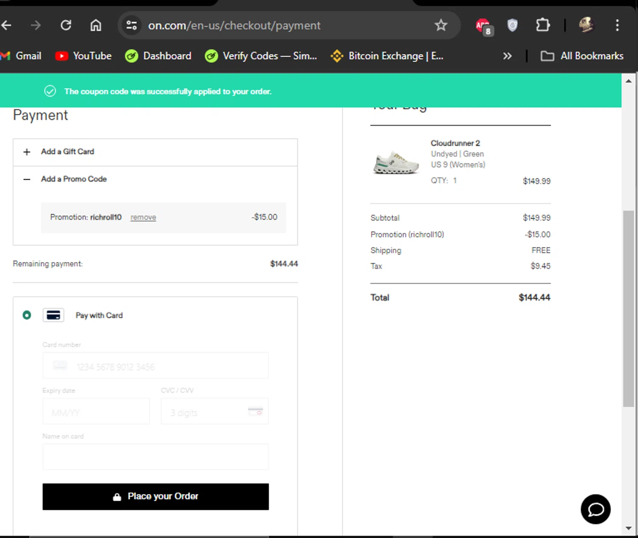Image resolution: width=638 pixels, height=538 pixels.
Task: Open the Chrome three-dot menu
Action: (617, 26)
